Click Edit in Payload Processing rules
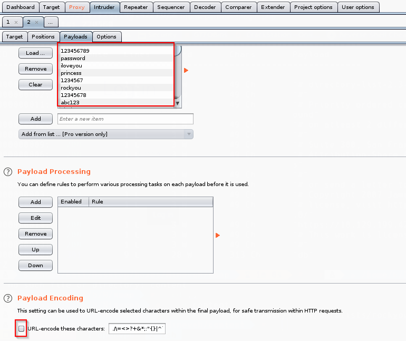Viewport: 406px width, 341px height. point(35,218)
